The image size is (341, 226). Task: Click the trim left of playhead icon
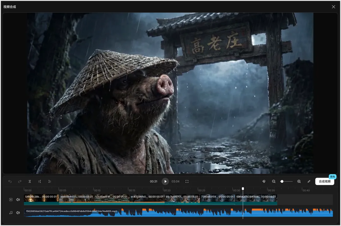click(x=40, y=181)
